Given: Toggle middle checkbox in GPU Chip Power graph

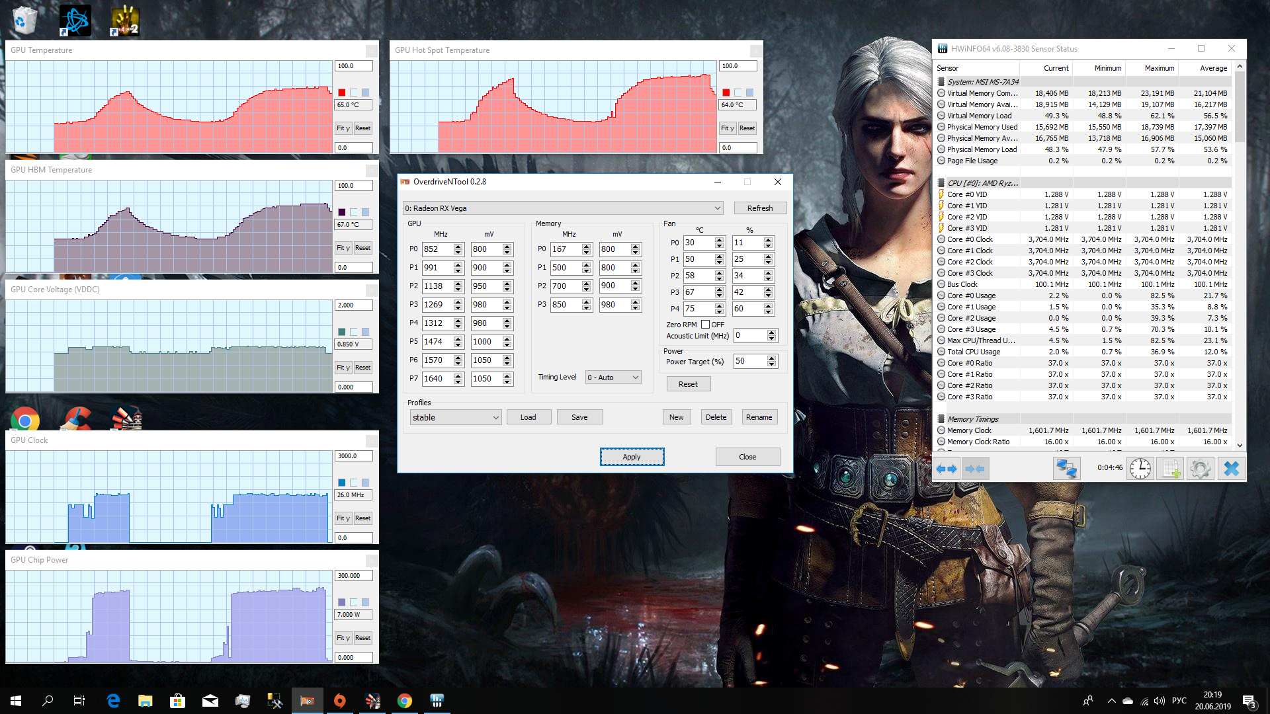Looking at the screenshot, I should (354, 602).
